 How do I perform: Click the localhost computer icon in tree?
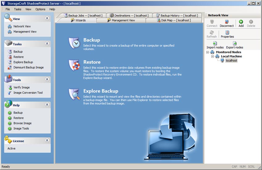coord(222,61)
